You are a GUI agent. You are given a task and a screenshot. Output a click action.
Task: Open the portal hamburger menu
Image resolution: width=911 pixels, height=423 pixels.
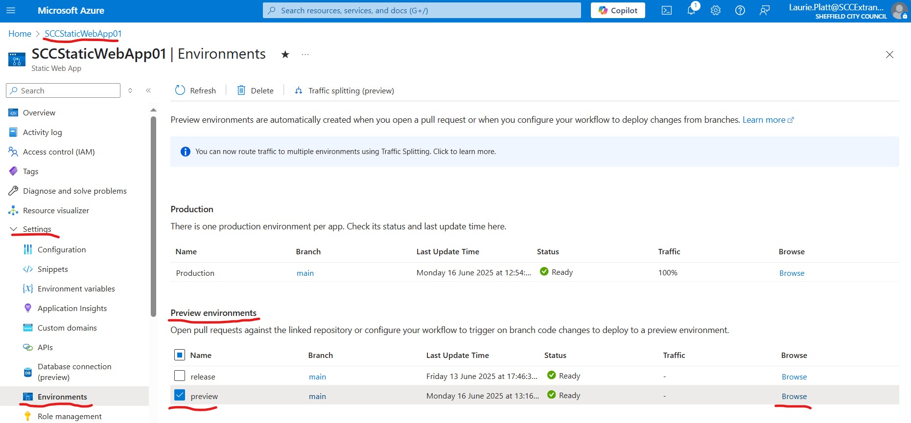pos(11,10)
